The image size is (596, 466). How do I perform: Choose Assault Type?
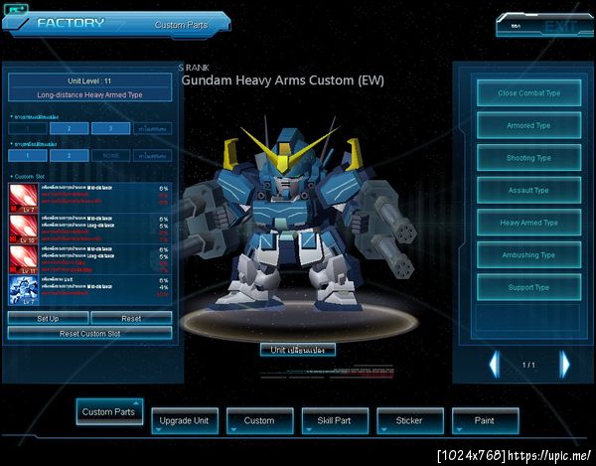pos(528,190)
